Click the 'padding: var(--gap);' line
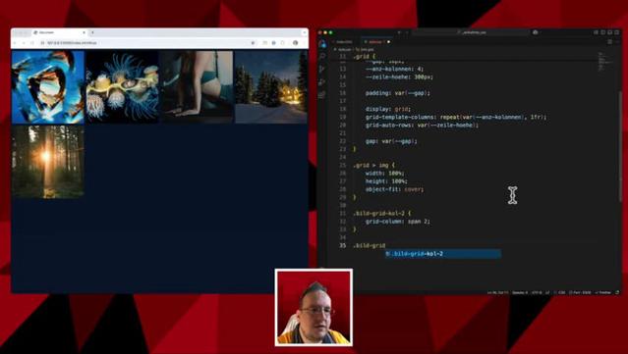This screenshot has height=354, width=628. [398, 93]
